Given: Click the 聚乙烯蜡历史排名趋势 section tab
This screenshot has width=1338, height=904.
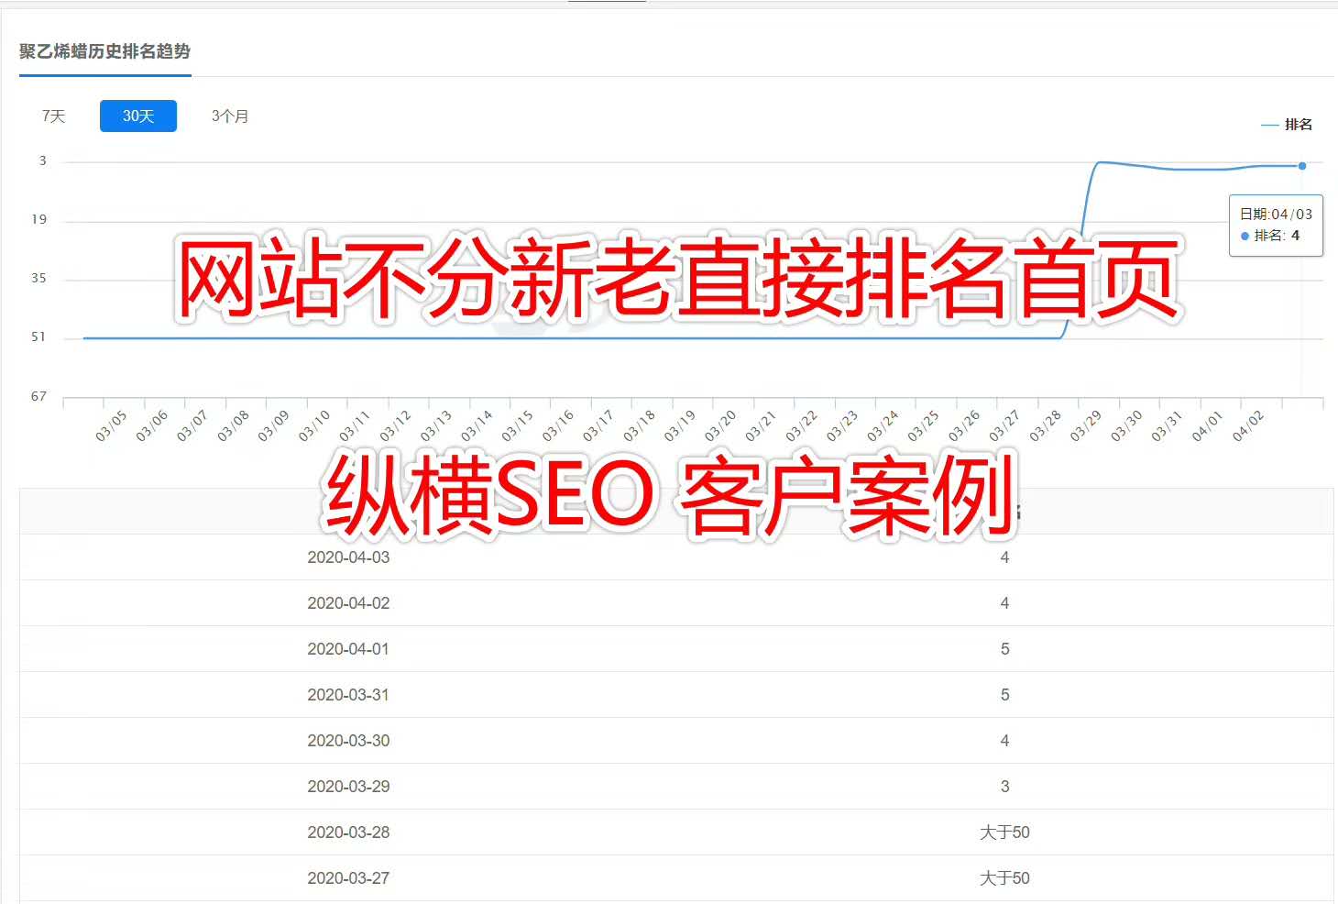Looking at the screenshot, I should tap(104, 51).
